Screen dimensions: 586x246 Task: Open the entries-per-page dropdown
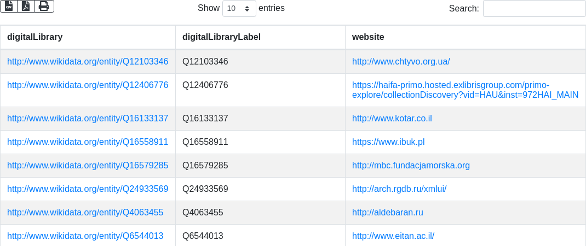[x=239, y=8]
